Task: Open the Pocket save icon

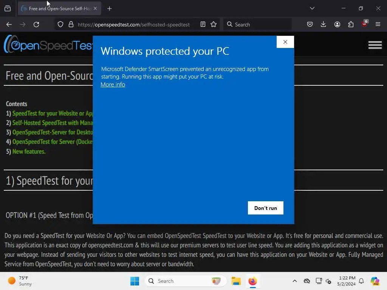Action: (310, 24)
